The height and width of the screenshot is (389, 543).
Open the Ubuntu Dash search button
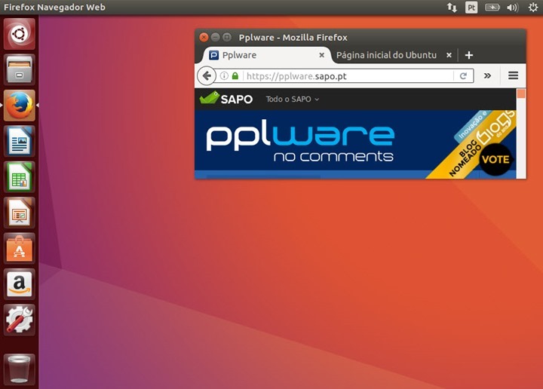coord(20,34)
